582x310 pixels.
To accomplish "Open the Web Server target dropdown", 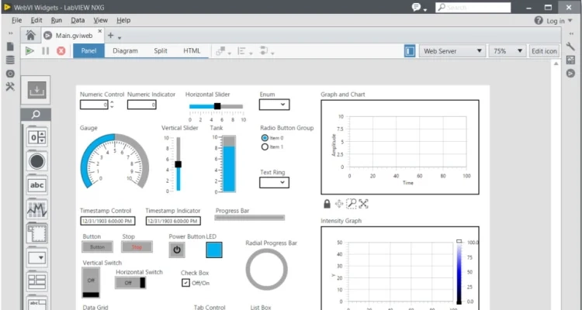I will tap(453, 51).
